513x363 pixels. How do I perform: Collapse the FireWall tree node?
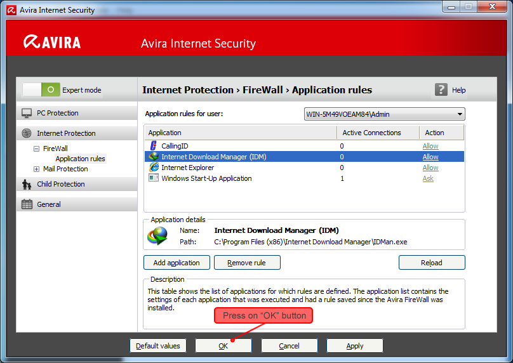(36, 148)
